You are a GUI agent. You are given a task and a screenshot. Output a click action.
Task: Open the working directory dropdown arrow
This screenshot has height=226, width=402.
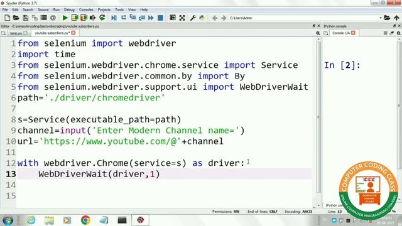[381, 18]
